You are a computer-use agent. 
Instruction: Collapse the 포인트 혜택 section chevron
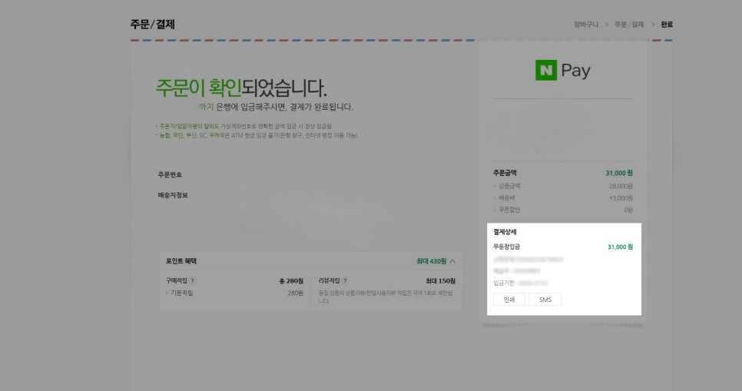[x=453, y=261]
